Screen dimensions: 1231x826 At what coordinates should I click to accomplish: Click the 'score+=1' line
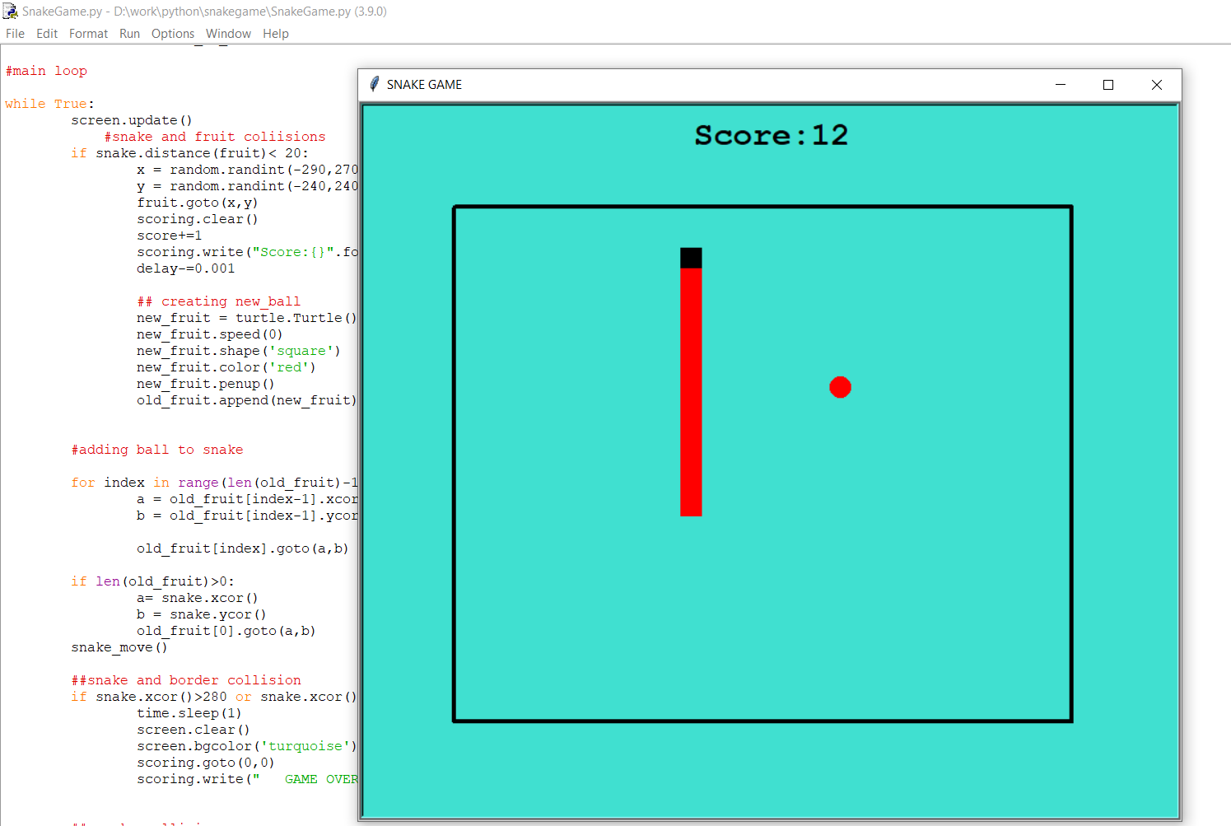pos(170,236)
